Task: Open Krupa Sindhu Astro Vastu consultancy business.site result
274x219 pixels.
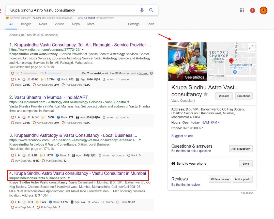Action: [80, 173]
